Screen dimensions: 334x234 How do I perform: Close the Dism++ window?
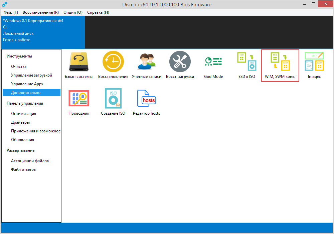[x=325, y=4]
